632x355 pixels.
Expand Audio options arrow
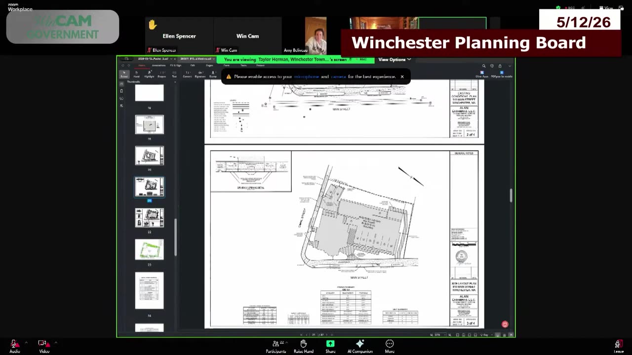(x=26, y=342)
